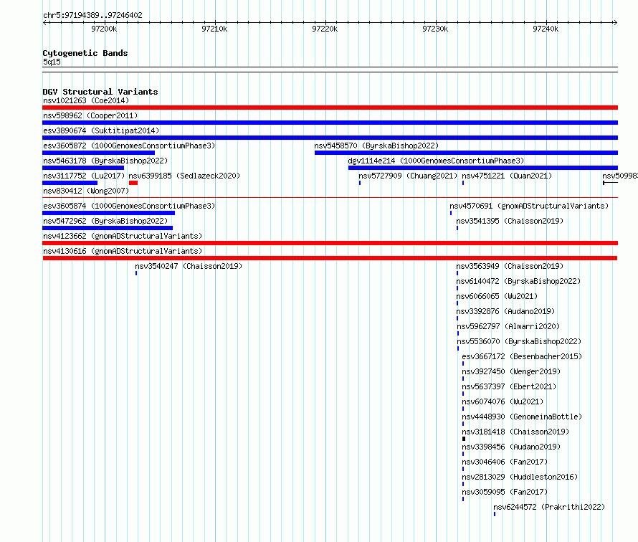Image resolution: width=638 pixels, height=542 pixels.
Task: Click nsv4448930 (GenomeinaBottle) label
Action: [522, 417]
